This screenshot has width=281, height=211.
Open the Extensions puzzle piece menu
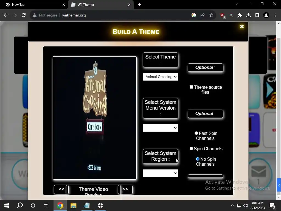240,15
